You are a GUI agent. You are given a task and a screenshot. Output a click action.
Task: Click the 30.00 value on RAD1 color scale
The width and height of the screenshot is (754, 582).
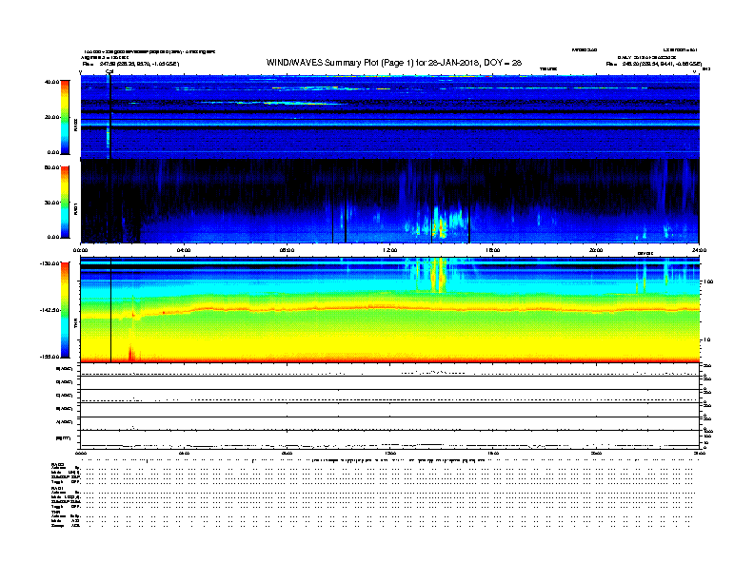tap(51, 203)
